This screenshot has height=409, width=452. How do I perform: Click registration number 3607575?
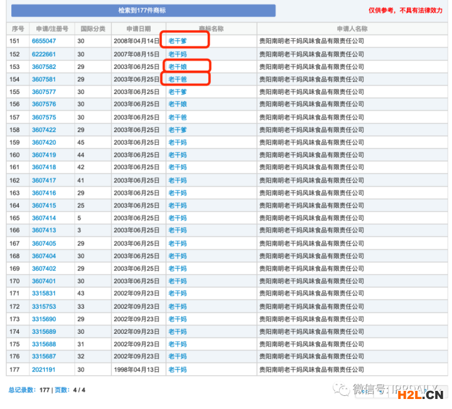coord(44,117)
